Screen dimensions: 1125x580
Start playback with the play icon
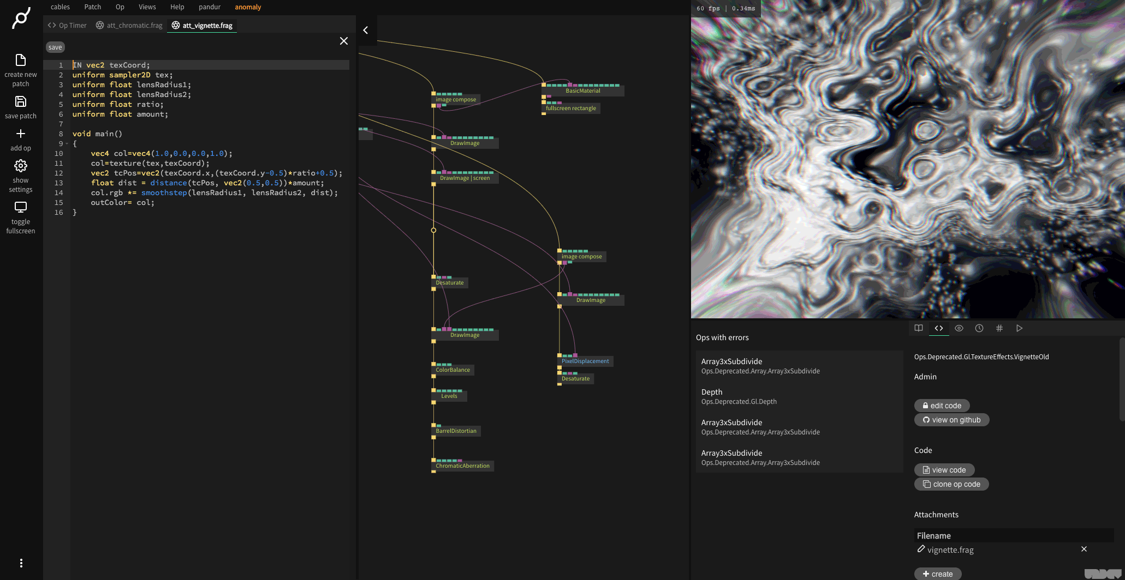point(1019,328)
